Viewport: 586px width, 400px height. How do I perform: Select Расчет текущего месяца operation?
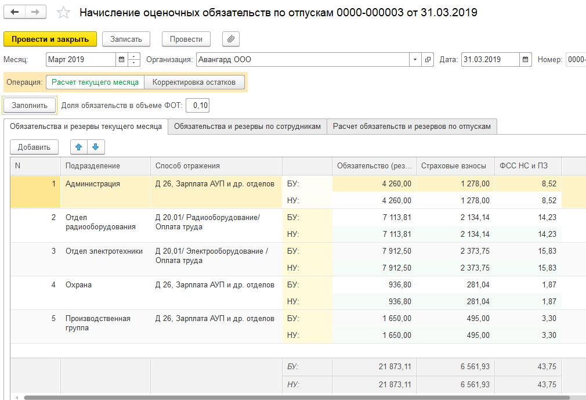(x=95, y=82)
